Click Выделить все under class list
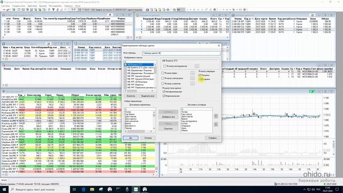343x193 pixels. [148, 96]
